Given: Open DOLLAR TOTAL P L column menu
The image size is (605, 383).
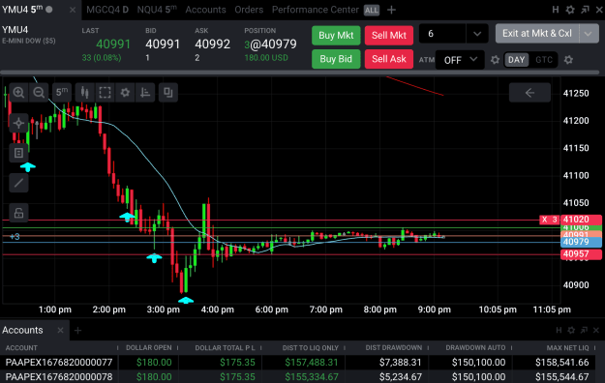Looking at the screenshot, I should click(260, 348).
